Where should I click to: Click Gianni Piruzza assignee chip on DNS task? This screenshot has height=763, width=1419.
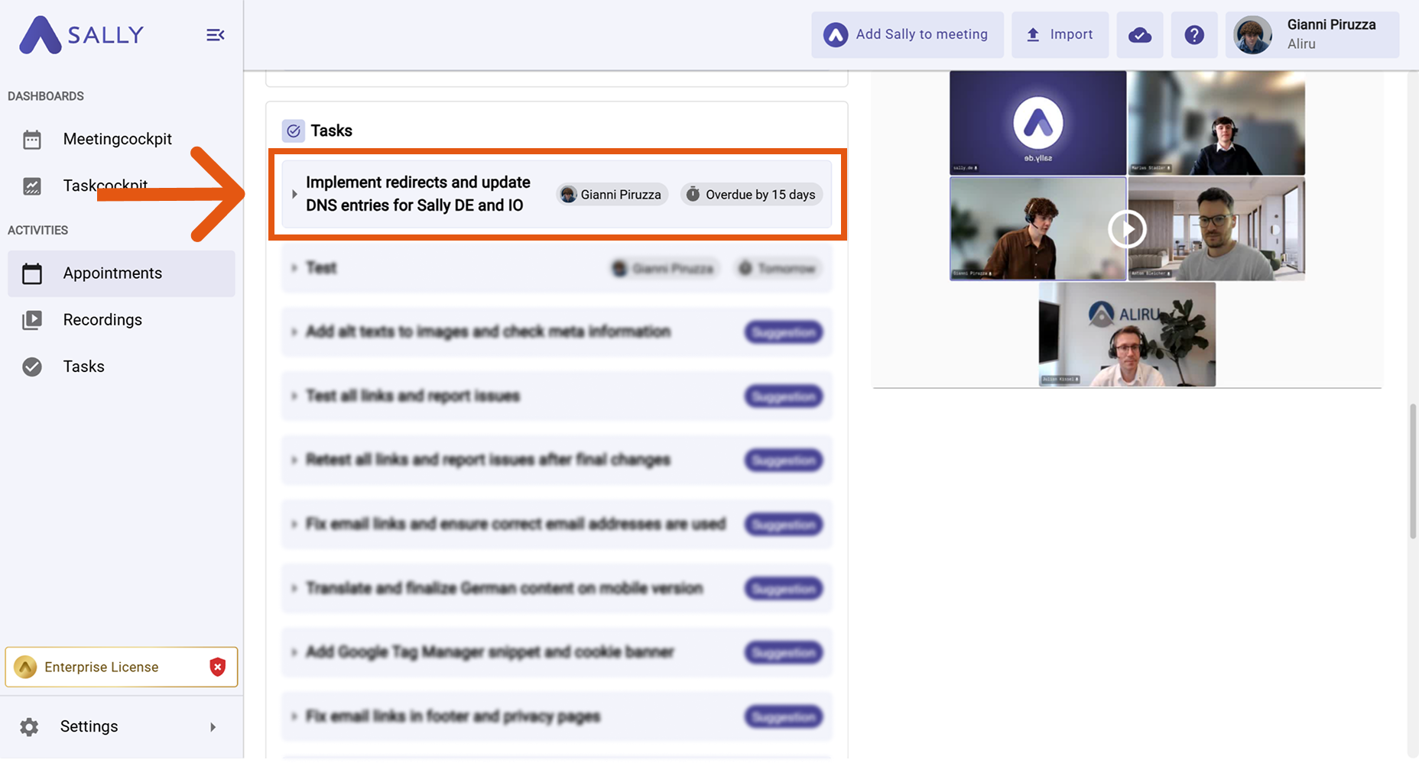(612, 195)
